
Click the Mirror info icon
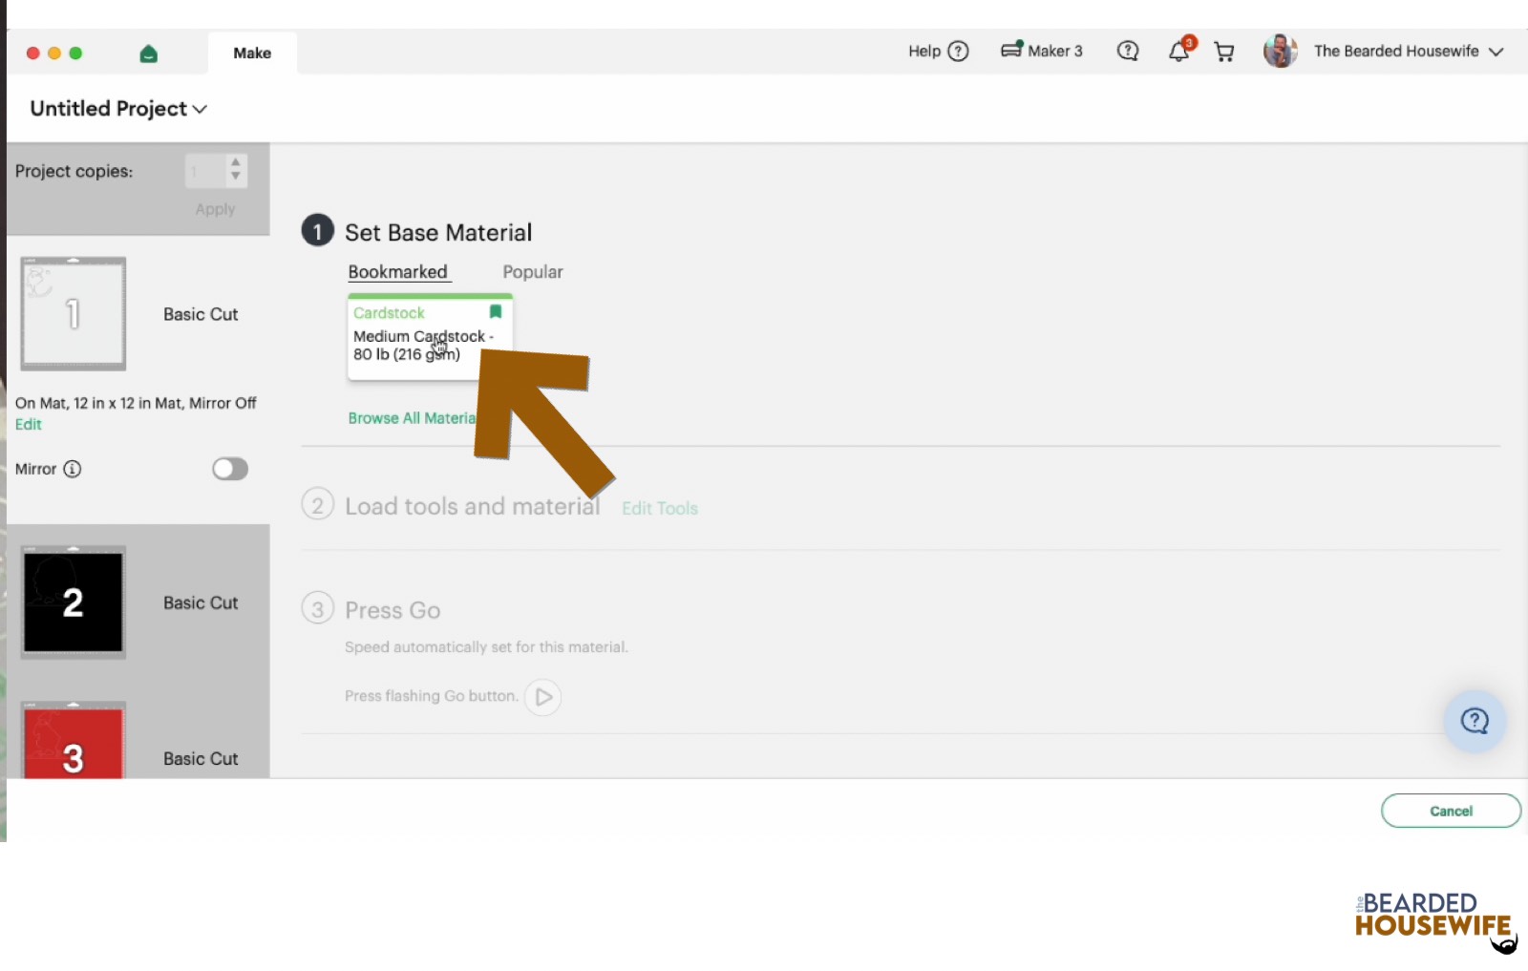click(73, 469)
